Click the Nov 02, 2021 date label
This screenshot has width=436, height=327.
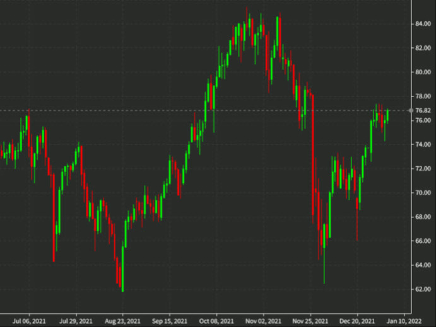[x=263, y=321]
